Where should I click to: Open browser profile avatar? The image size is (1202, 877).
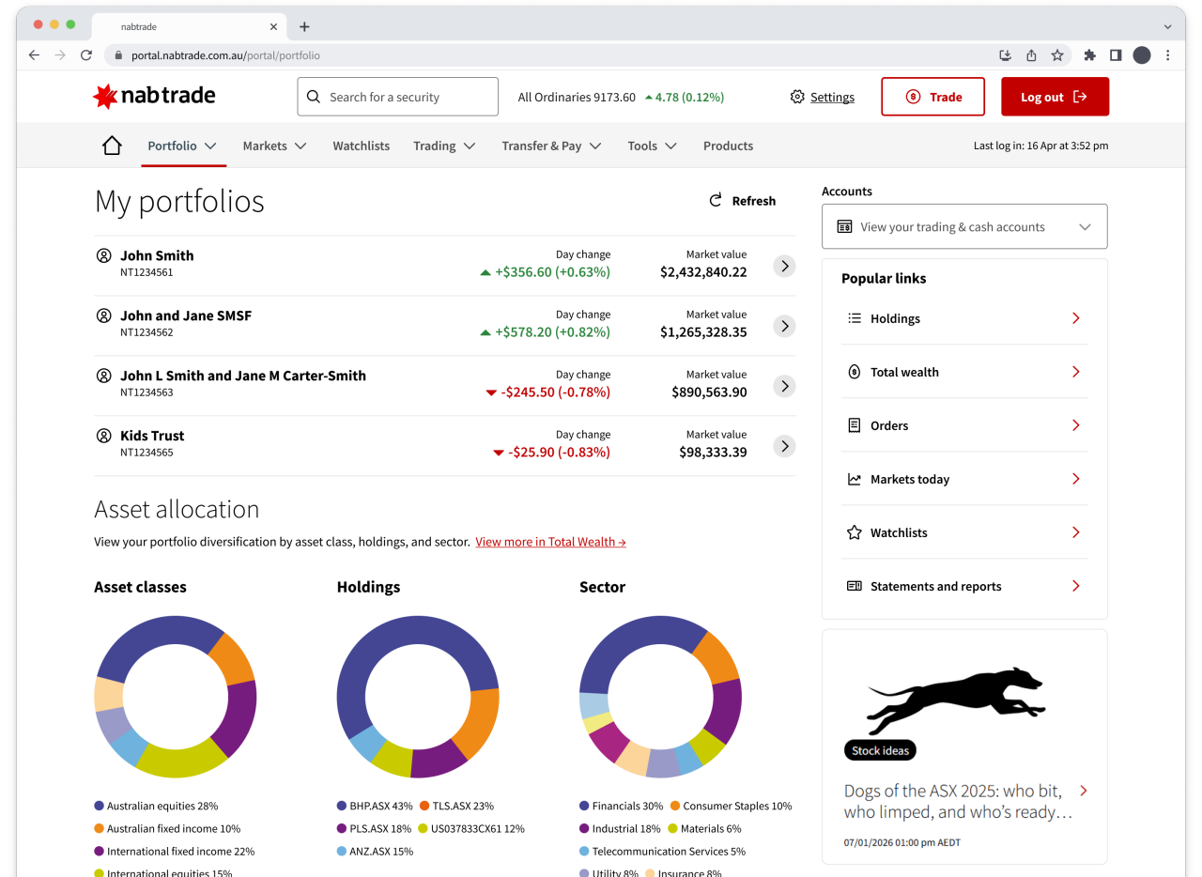tap(1142, 55)
